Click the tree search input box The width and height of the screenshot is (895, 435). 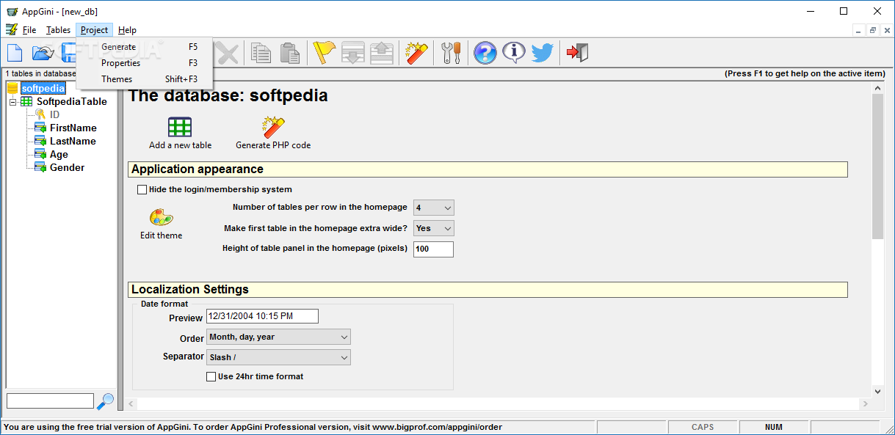point(50,401)
